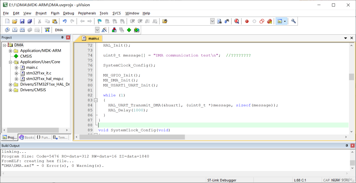Screen dimensions: 356x183
Task: Open the Find text combo dropdown
Action: [212, 21]
